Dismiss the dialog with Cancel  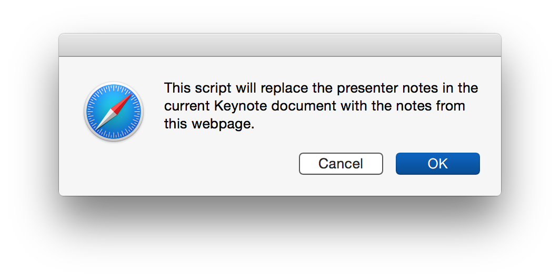click(x=341, y=164)
